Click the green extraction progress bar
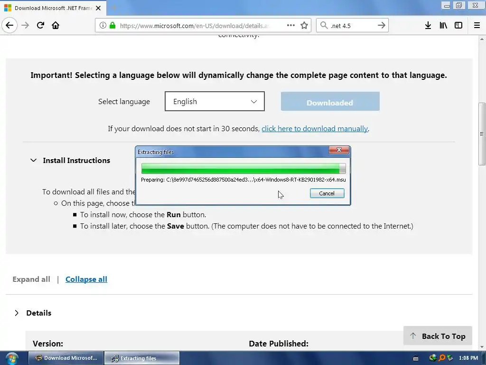Viewport: 486px width, 365px height. pos(243,168)
